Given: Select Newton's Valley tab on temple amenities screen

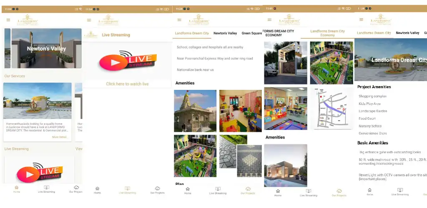Looking at the screenshot, I should tap(225, 33).
